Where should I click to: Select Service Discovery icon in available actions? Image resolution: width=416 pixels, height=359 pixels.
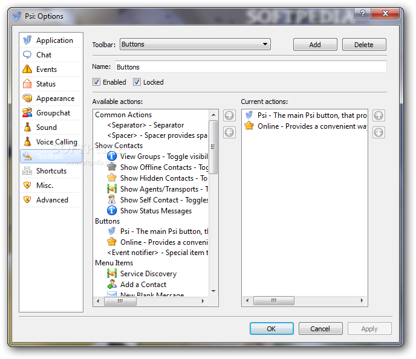112,273
